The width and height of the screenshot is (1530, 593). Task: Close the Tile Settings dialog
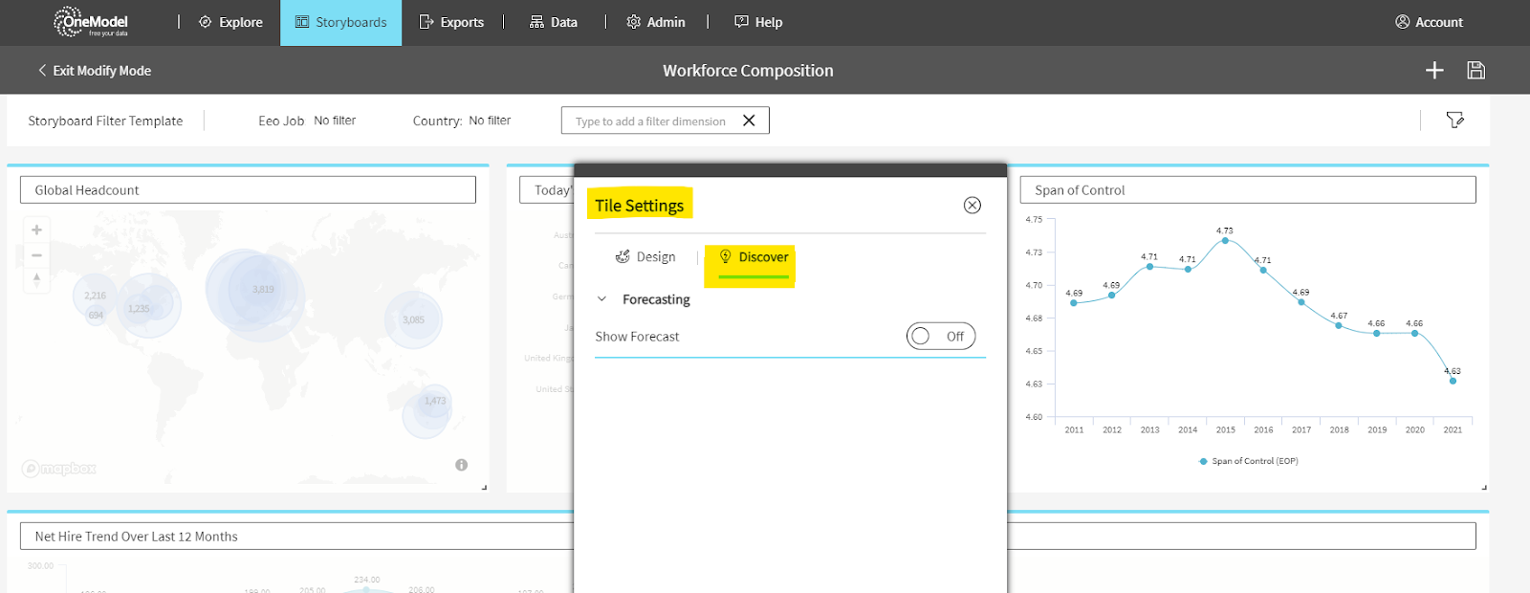[972, 205]
